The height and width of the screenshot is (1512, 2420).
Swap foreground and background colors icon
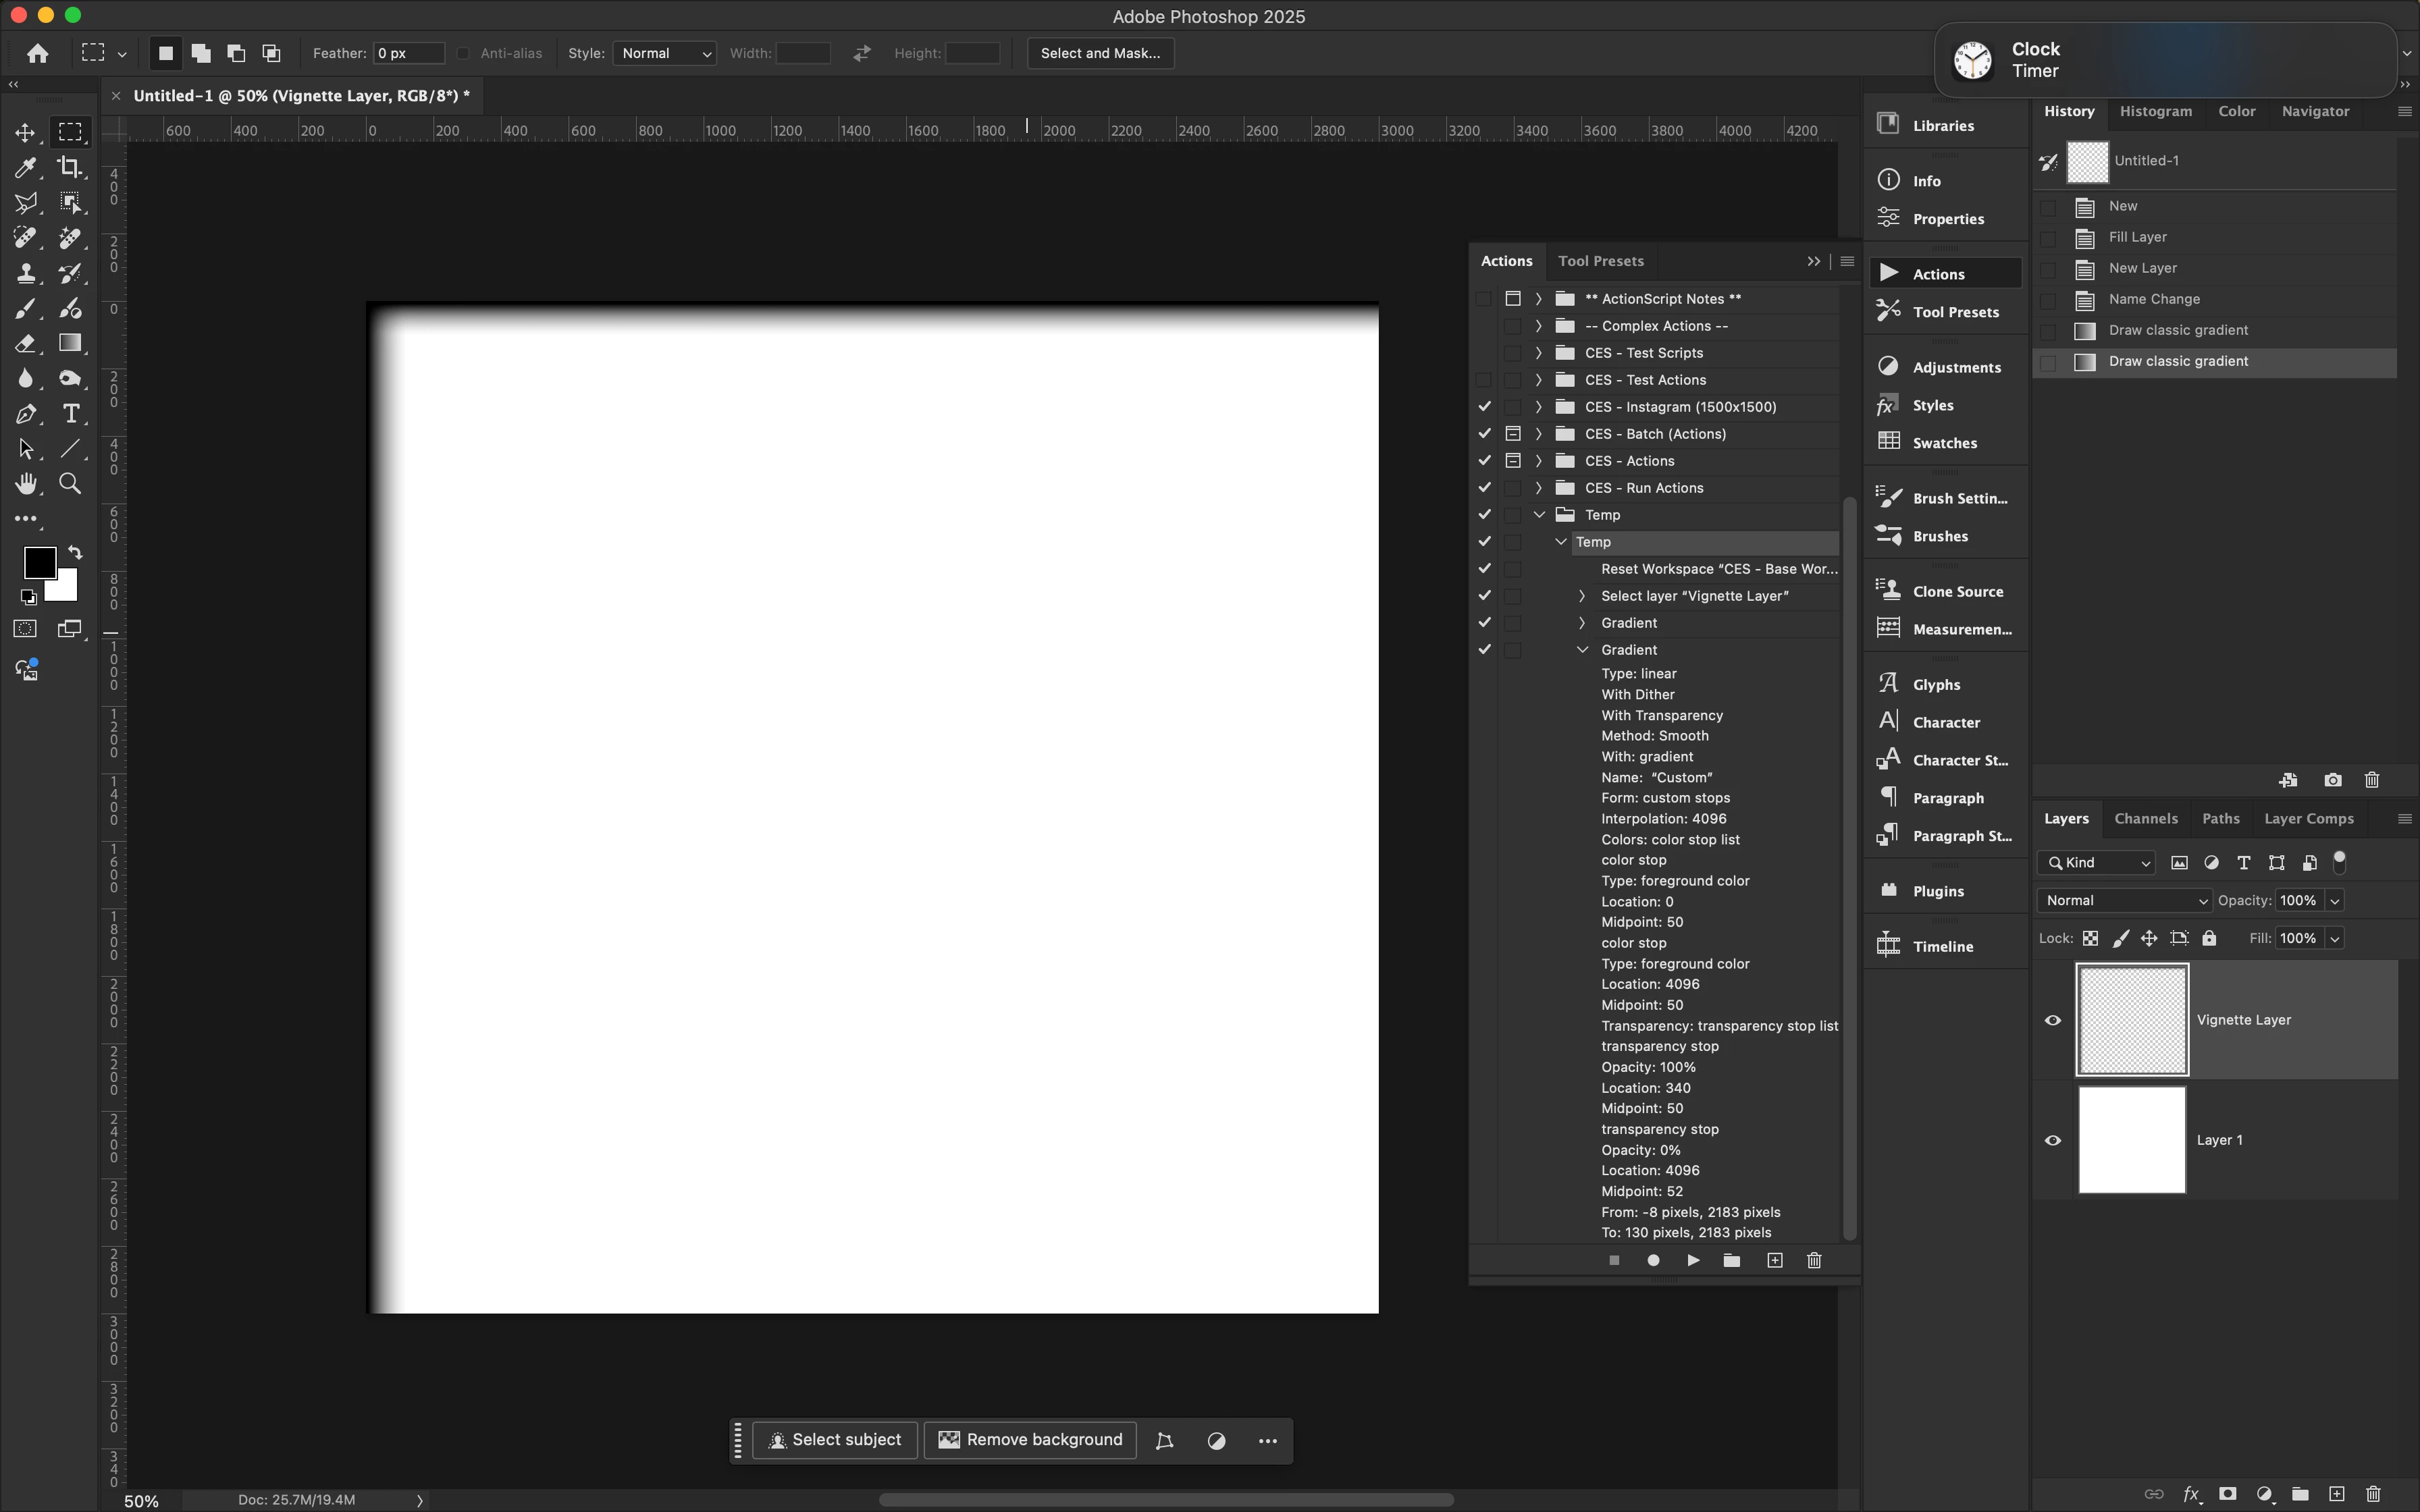point(75,552)
